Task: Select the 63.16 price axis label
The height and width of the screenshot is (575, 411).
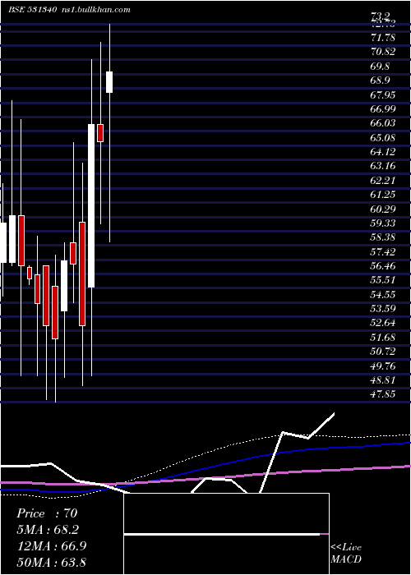Action: click(x=383, y=166)
